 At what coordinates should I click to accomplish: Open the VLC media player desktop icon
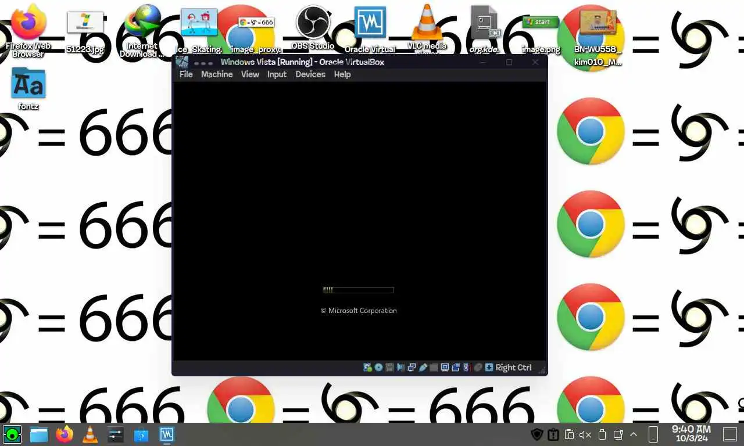point(427,29)
